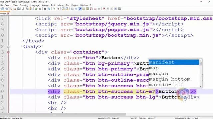213x119 pixels.
Task: Open the Replace toolbar icon
Action: (49, 9)
